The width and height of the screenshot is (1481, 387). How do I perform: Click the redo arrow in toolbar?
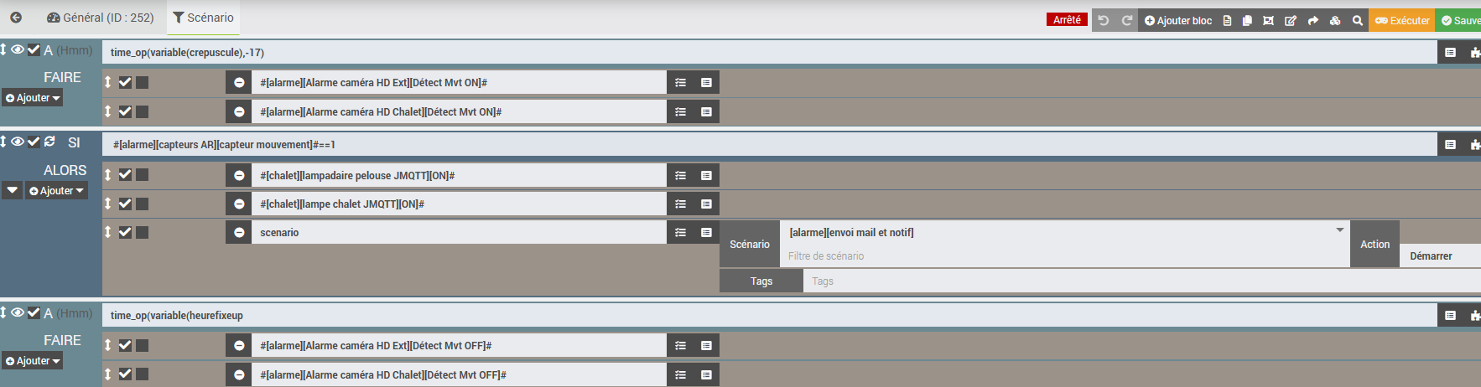point(1127,20)
